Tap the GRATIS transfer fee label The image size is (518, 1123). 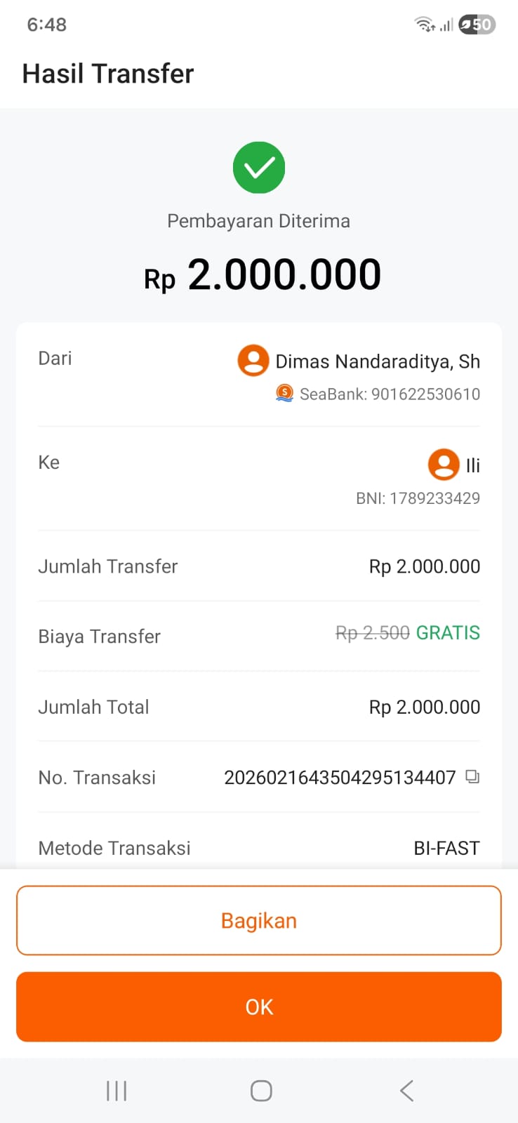tap(448, 632)
